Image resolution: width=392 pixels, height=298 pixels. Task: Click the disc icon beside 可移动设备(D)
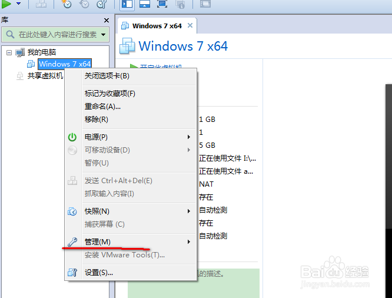[x=72, y=150]
